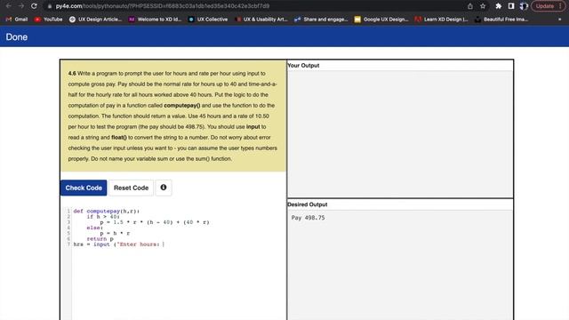Click the Chrome three-dot menu
The width and height of the screenshot is (569, 320).
[x=561, y=6]
